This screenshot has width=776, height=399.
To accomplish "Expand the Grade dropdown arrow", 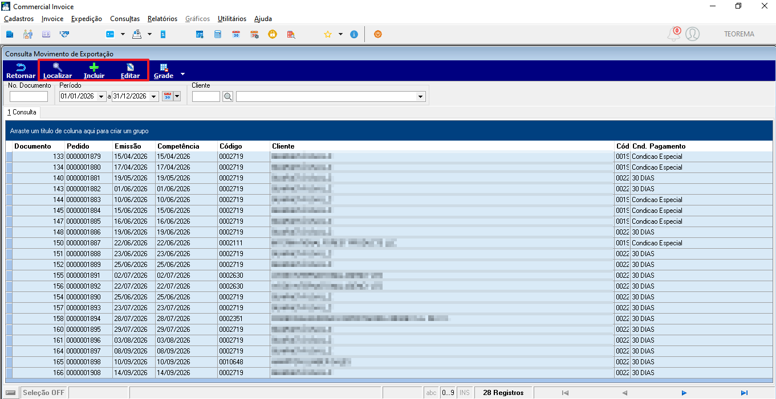I will [x=182, y=74].
